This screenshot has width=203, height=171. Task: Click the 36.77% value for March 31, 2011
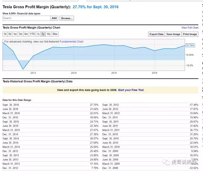pyautogui.click(x=194, y=130)
